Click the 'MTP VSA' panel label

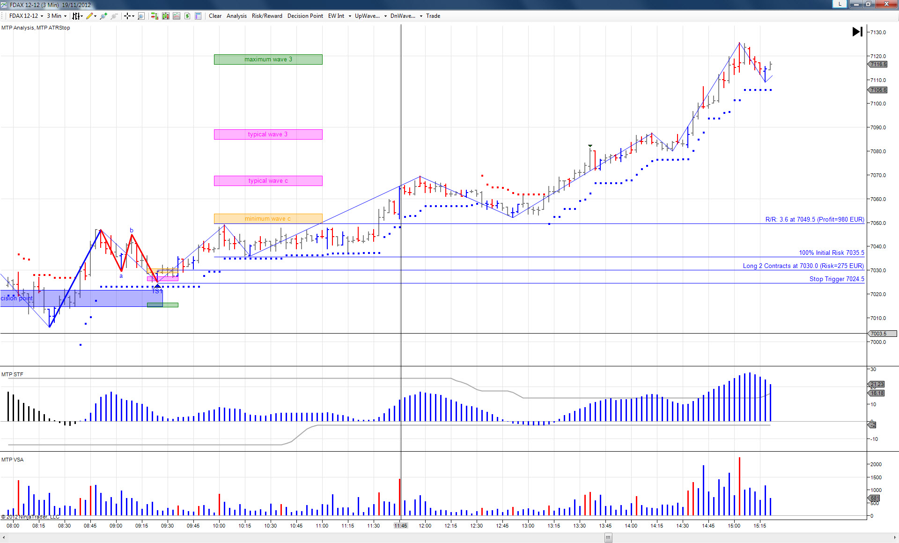(12, 460)
